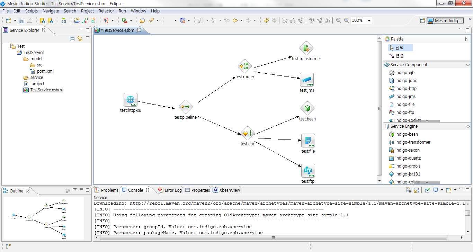
Task: Select the .project file in the tree
Action: pos(34,84)
